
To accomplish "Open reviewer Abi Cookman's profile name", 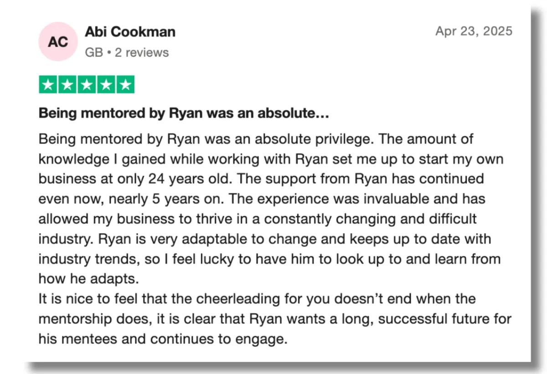I will [130, 32].
